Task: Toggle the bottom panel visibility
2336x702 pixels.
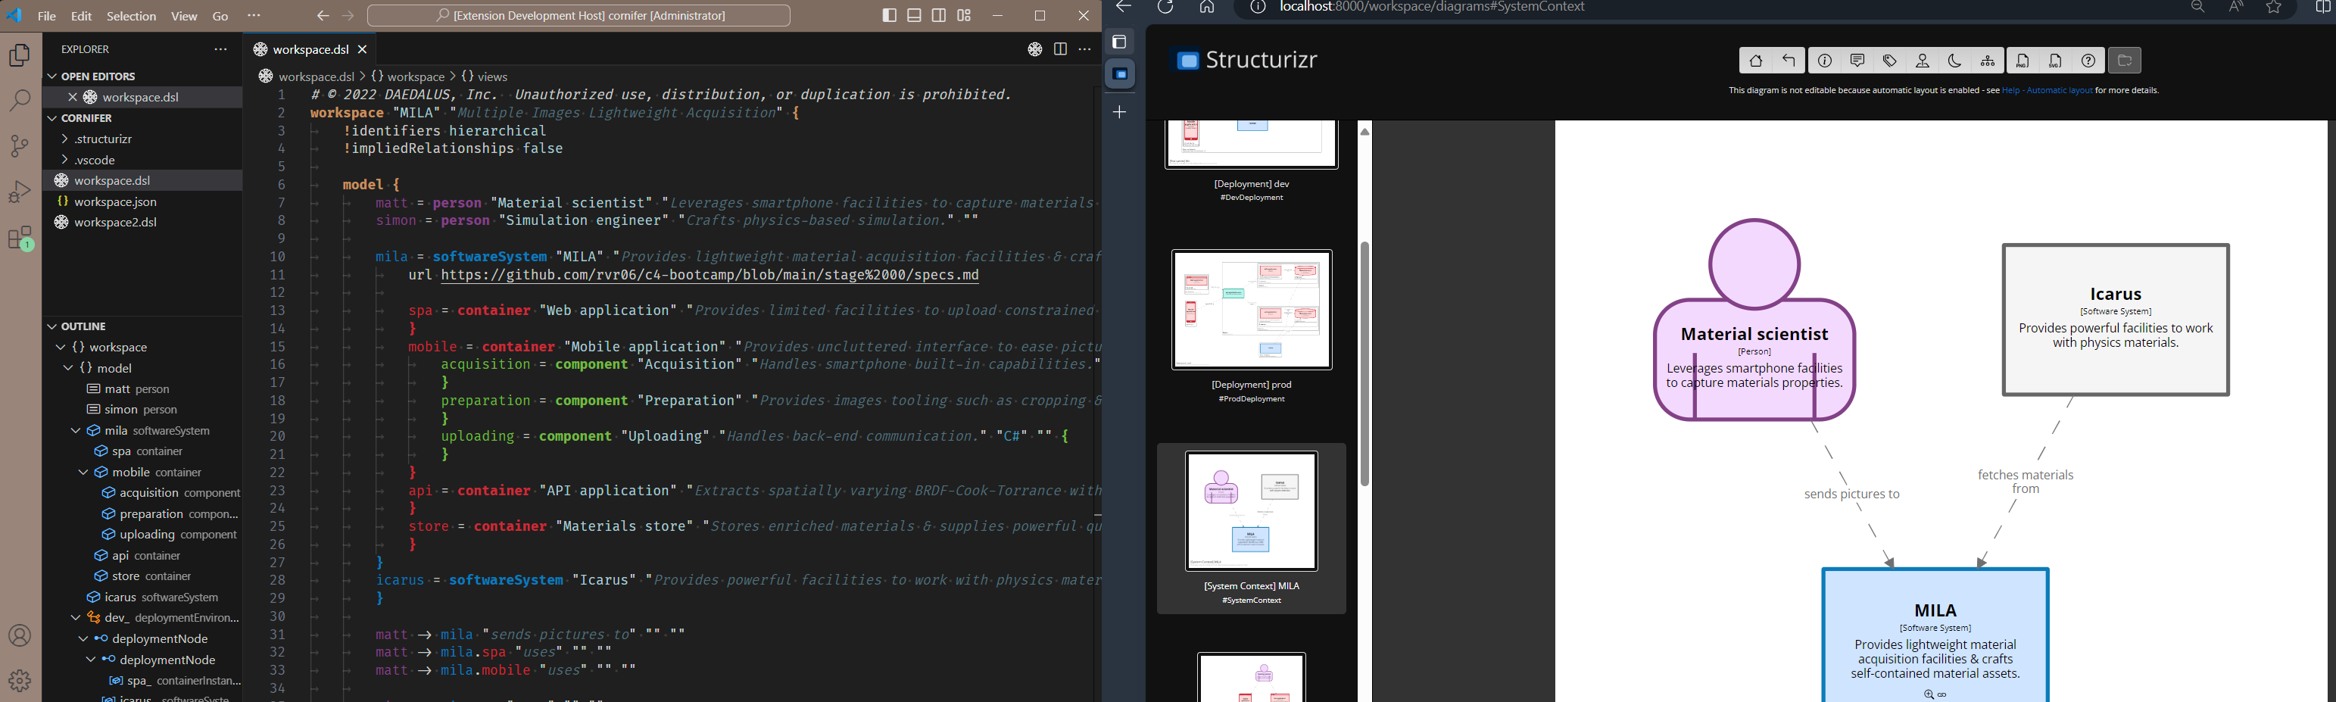Action: click(914, 15)
